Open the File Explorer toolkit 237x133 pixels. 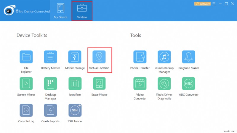[26, 57]
